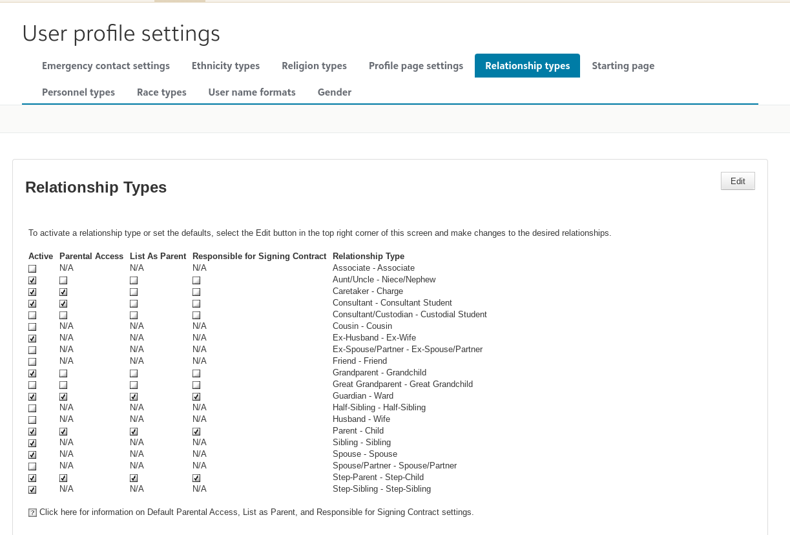Click the Caretaker - Charge text
Screen dimensions: 790x535
[368, 291]
